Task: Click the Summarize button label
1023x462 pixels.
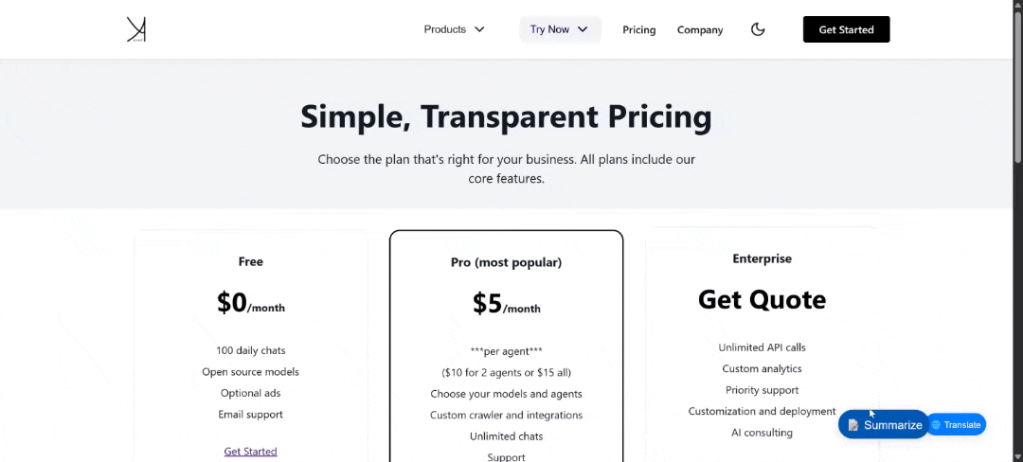Action: coord(892,425)
